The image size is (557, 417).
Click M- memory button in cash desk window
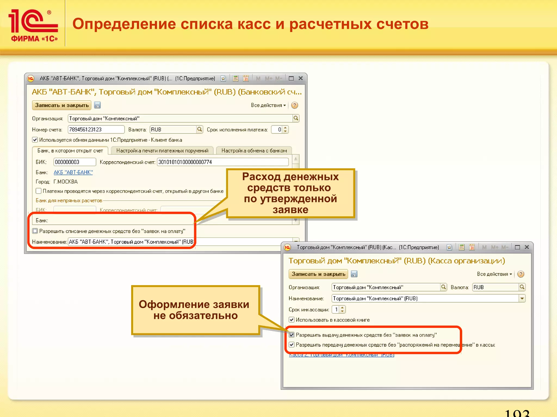tap(505, 247)
